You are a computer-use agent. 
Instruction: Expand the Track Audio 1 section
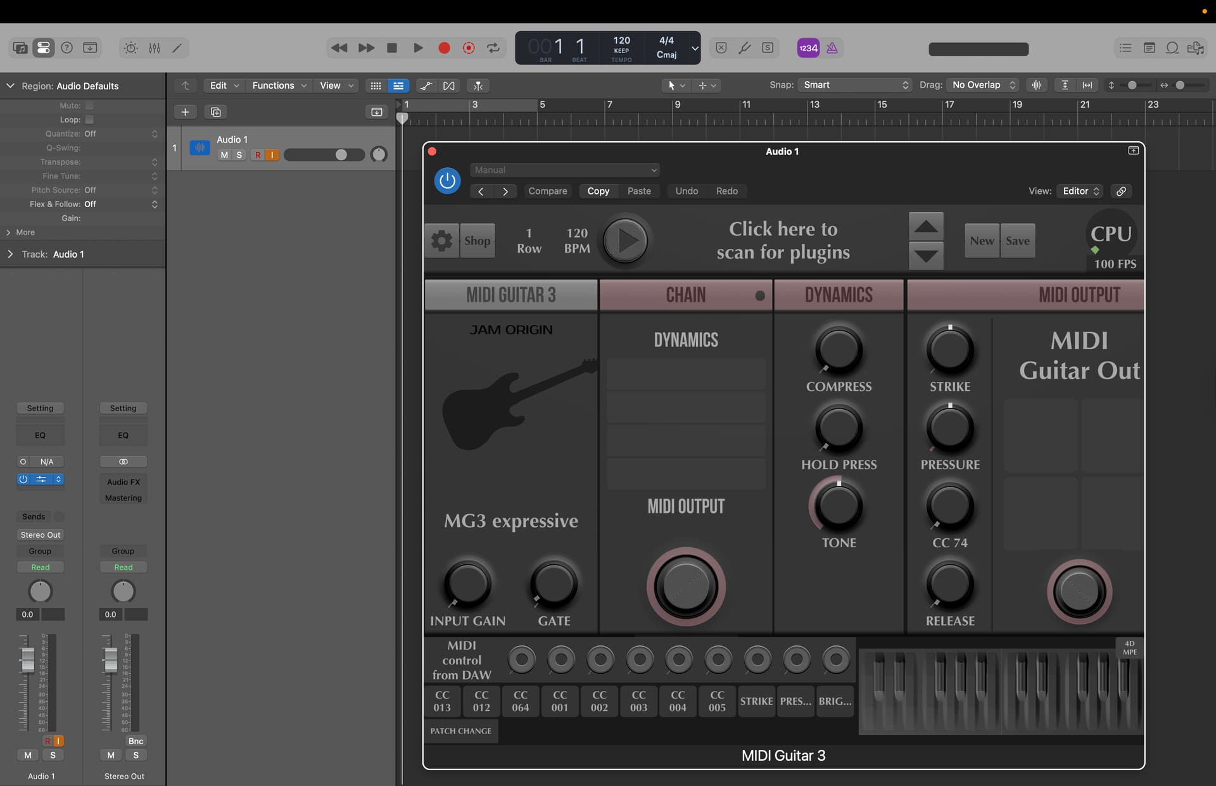(10, 254)
